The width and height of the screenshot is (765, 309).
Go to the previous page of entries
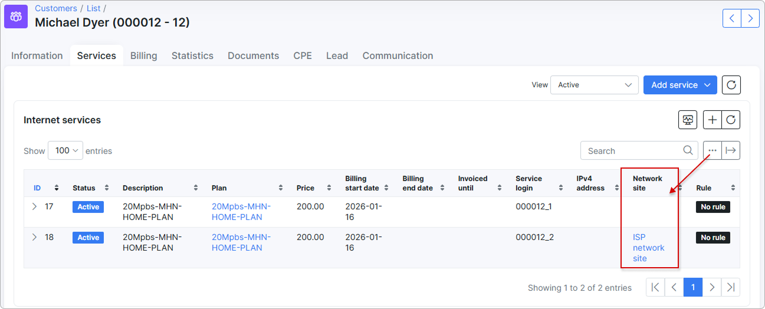point(674,287)
